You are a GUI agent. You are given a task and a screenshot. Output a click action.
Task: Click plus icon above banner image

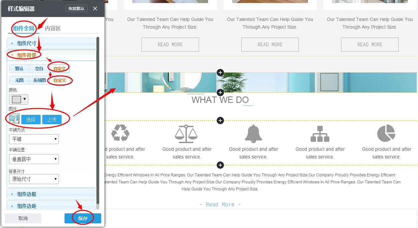[220, 72]
